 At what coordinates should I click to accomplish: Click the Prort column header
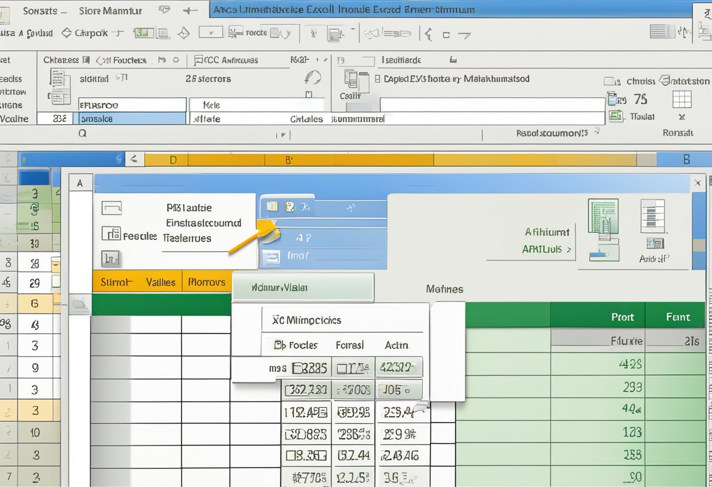(x=622, y=317)
